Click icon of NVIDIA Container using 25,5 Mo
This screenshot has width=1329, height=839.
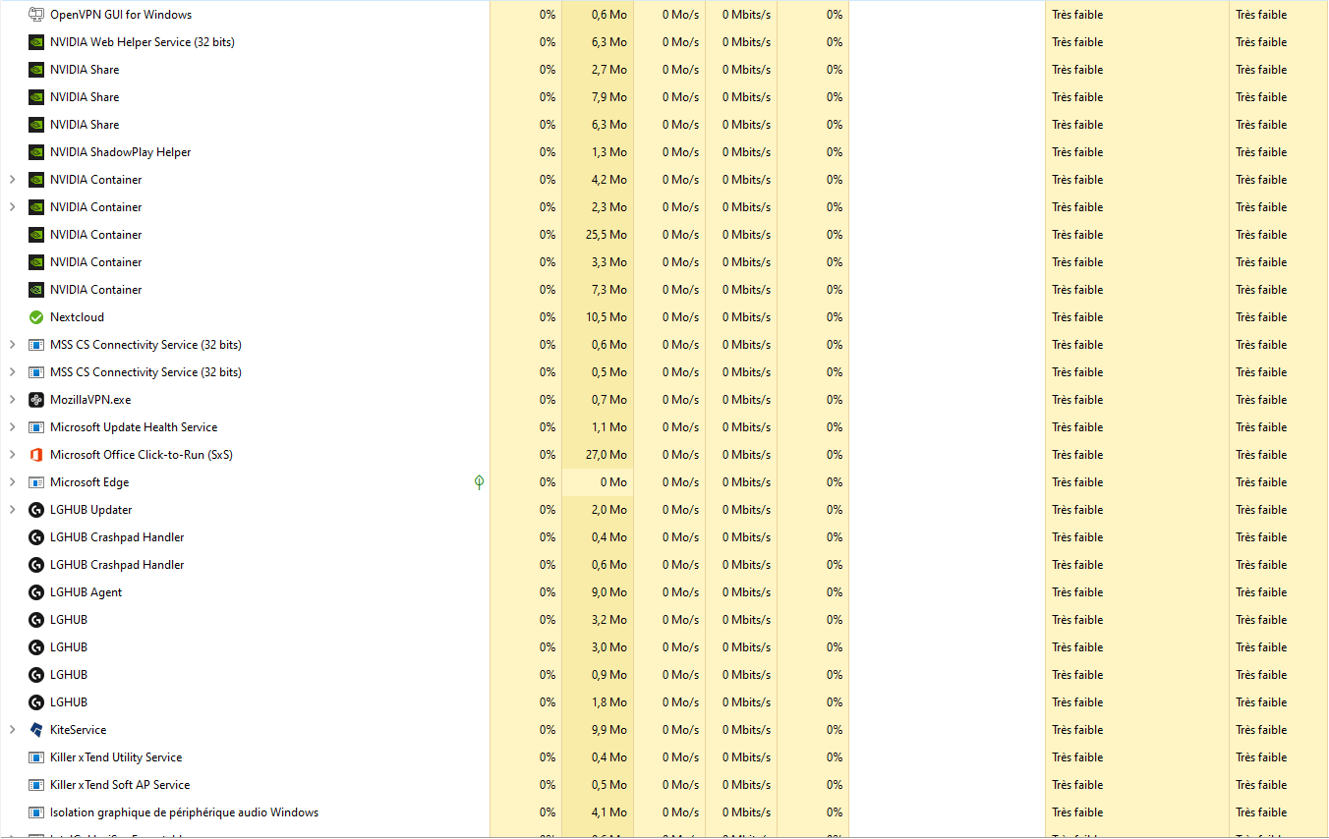[36, 235]
